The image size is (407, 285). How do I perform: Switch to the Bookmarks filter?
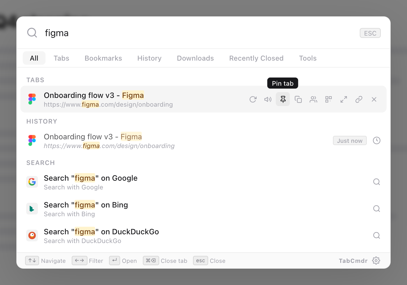[103, 58]
